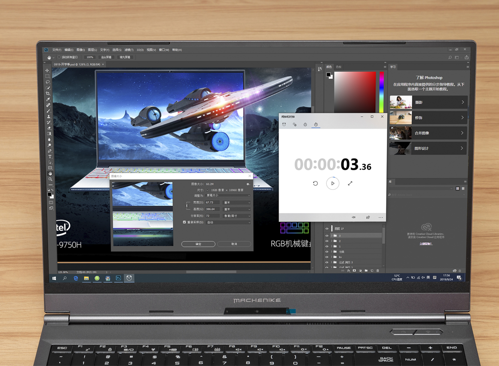Screen dimensions: 499x366
Task: Open the Alarm tab in clock window
Action: (x=284, y=125)
